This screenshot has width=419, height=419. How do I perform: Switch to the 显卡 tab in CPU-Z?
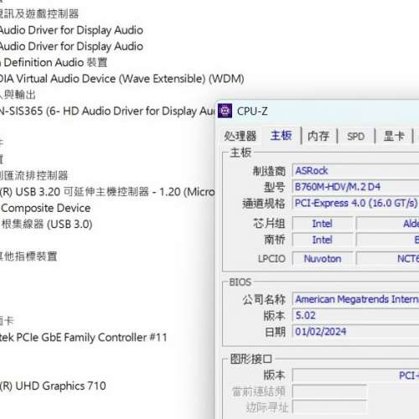[x=394, y=136]
